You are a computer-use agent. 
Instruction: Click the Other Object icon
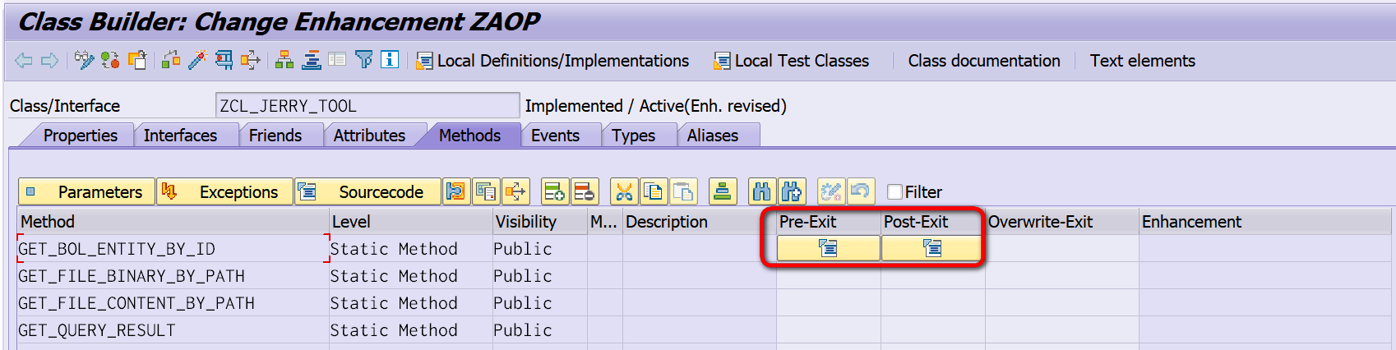tap(137, 60)
